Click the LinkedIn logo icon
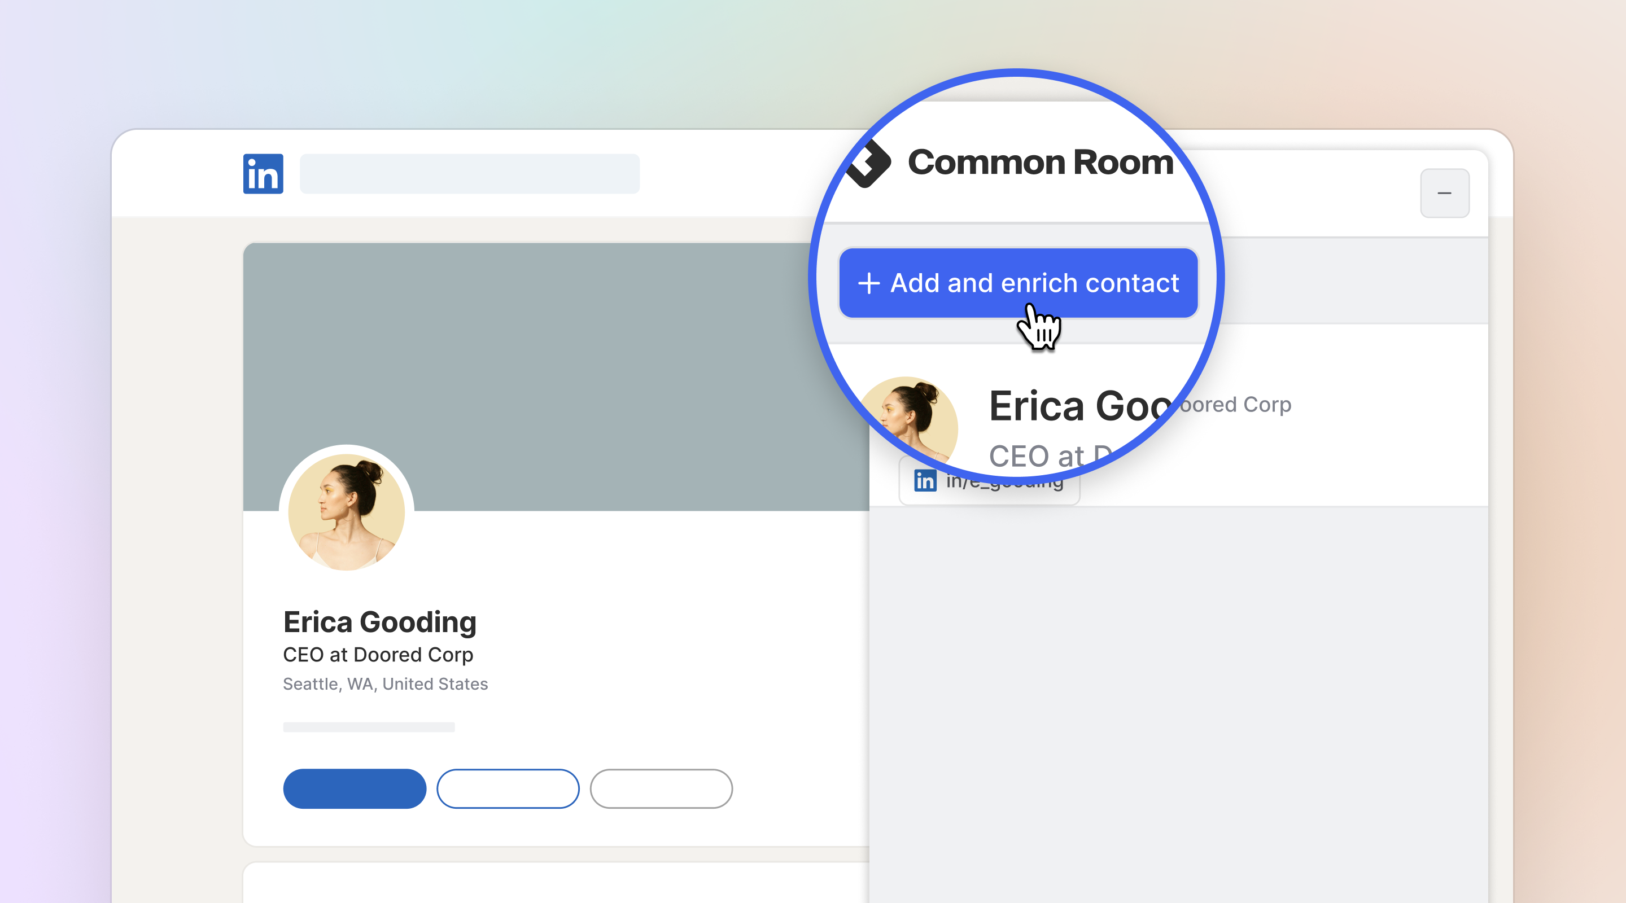The height and width of the screenshot is (903, 1626). click(263, 173)
